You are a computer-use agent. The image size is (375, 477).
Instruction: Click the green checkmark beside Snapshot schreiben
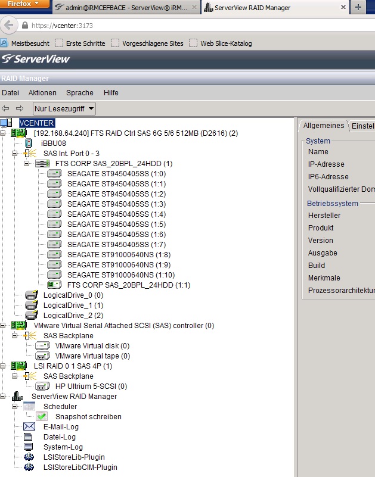point(42,417)
